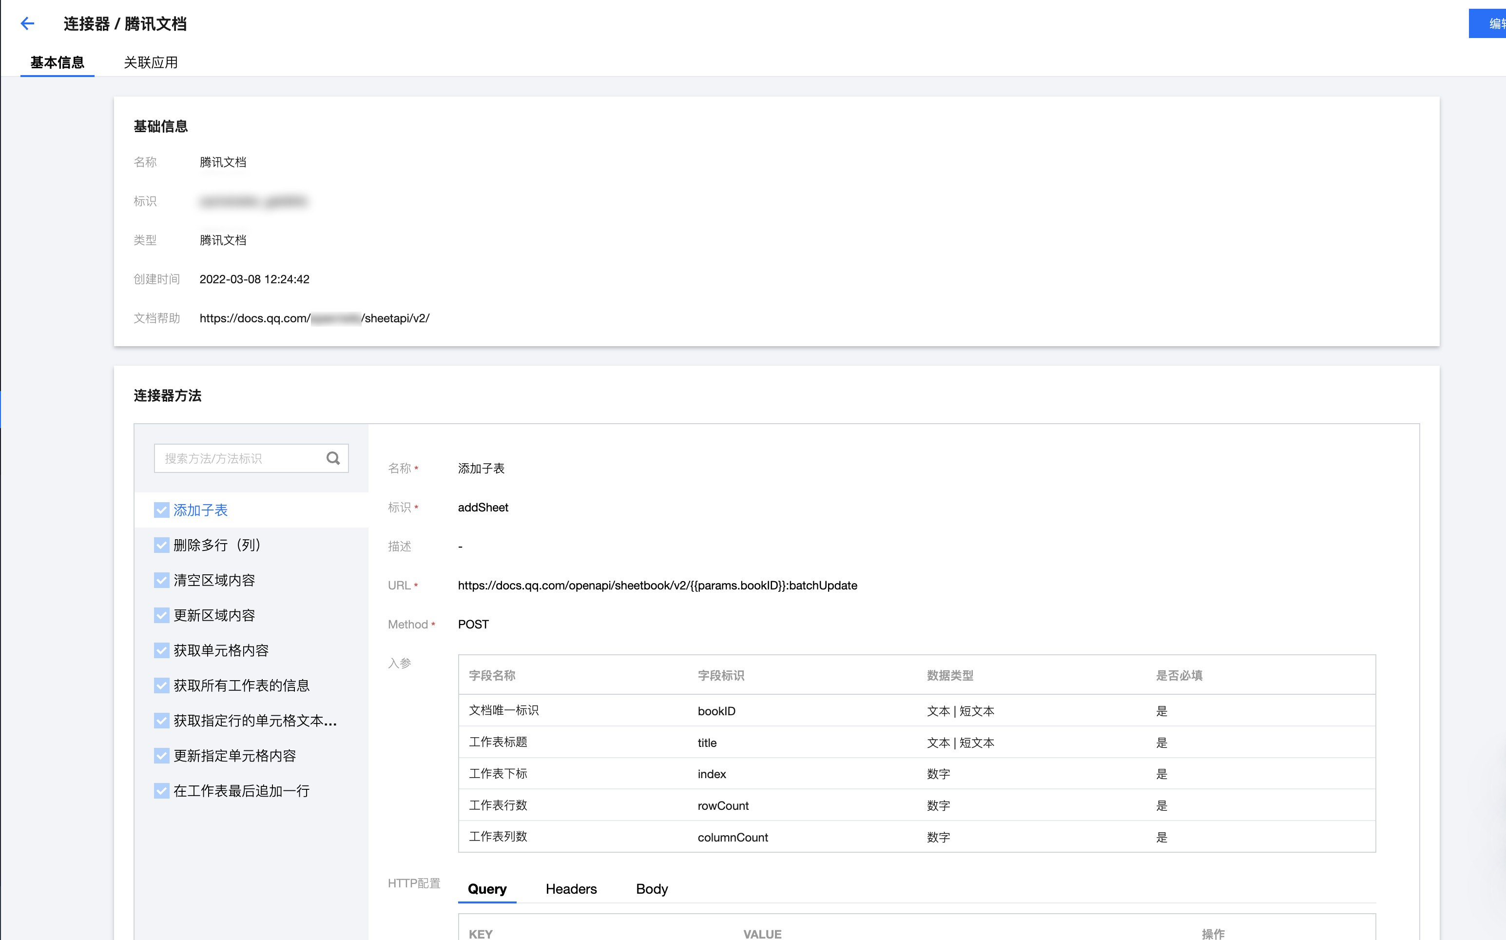The height and width of the screenshot is (940, 1506).
Task: Open the Headers HTTP config tab
Action: tap(571, 889)
